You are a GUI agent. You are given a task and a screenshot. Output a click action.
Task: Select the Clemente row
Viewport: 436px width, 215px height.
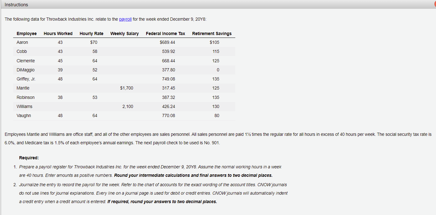pos(25,60)
